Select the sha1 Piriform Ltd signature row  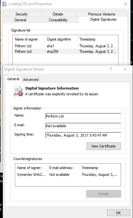(66, 46)
